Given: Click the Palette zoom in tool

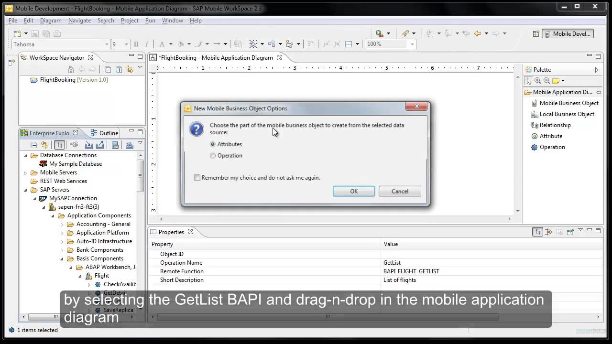Looking at the screenshot, I should [538, 81].
